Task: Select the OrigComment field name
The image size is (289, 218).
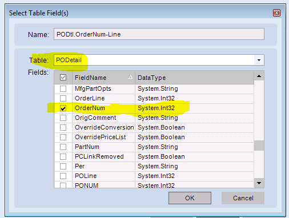Action: 95,118
